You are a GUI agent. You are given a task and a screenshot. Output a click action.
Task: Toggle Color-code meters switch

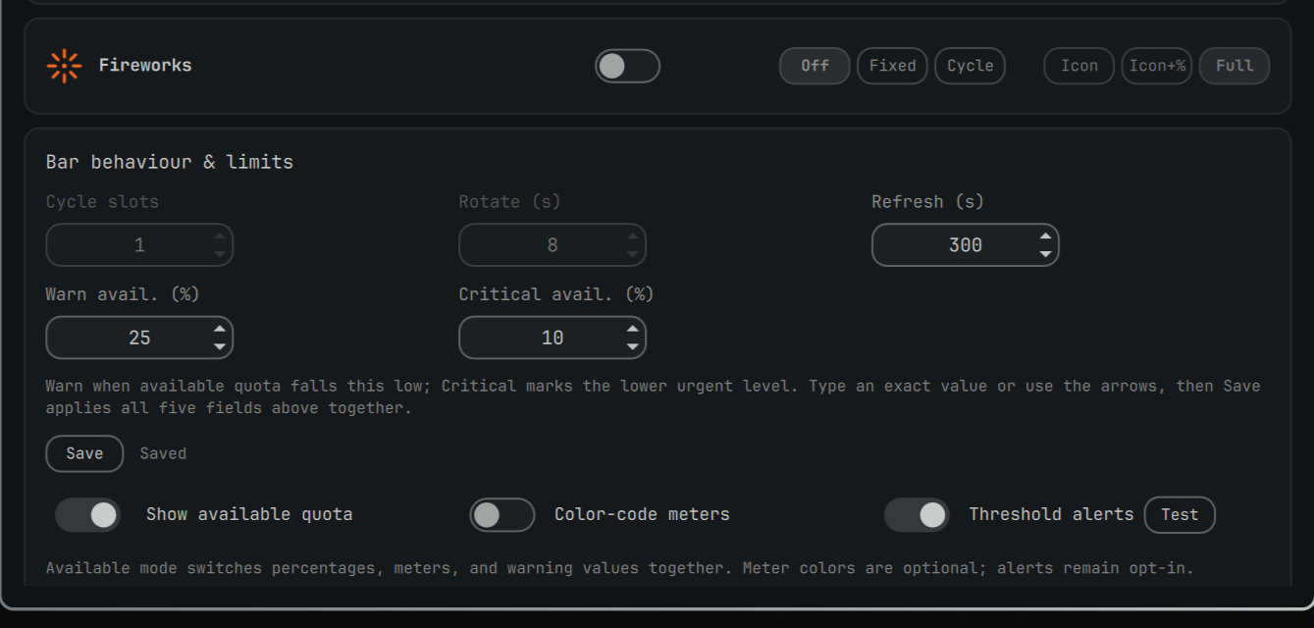501,514
